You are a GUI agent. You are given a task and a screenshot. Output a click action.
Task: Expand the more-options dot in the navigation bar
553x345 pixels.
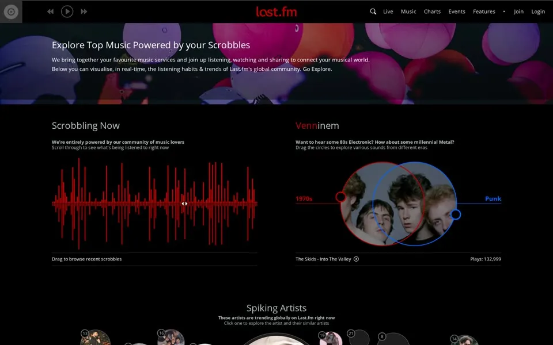click(x=504, y=11)
